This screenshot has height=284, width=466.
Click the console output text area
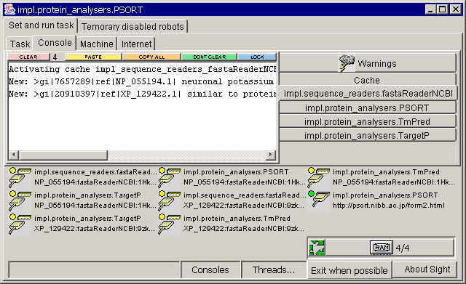tap(143, 106)
